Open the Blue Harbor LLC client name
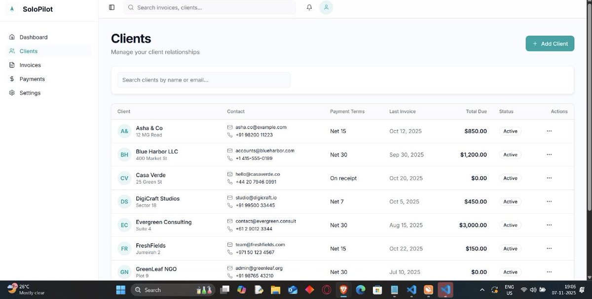 [157, 151]
